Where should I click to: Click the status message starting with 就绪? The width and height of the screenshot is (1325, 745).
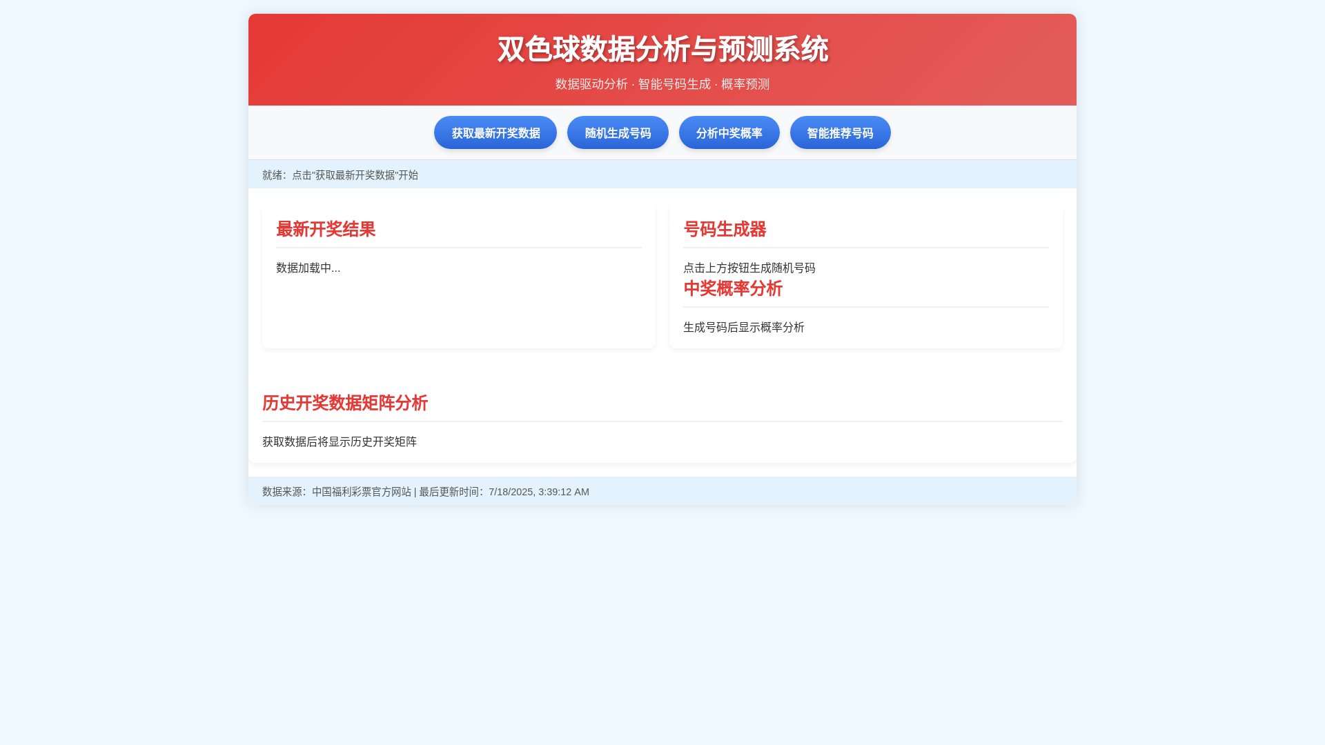pos(340,175)
